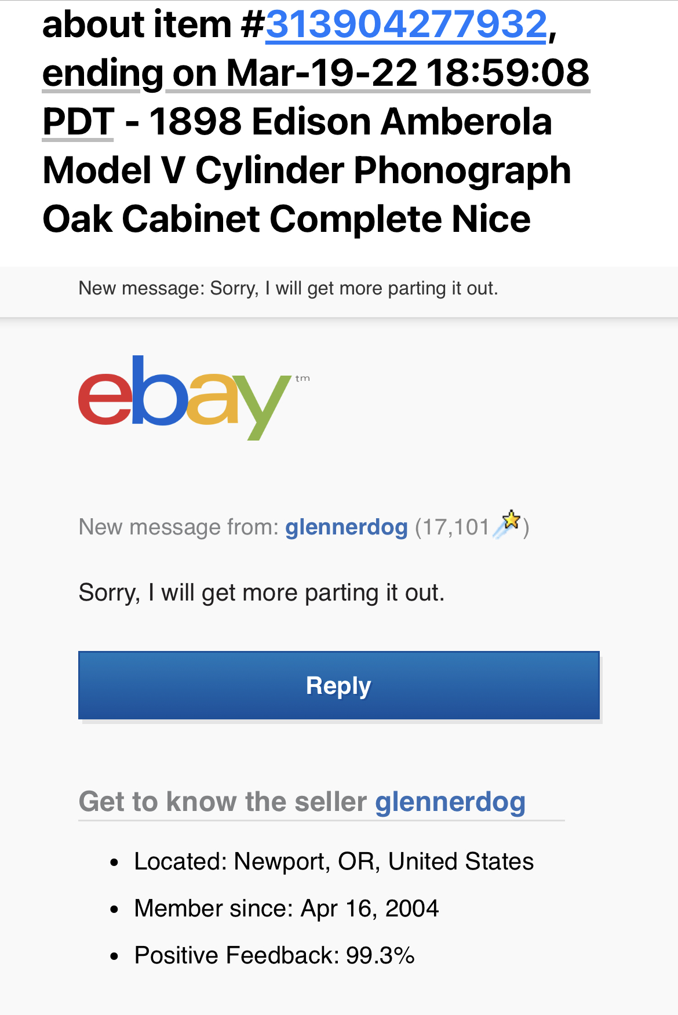The image size is (678, 1015).
Task: Open item number 313904277932 link
Action: 406,26
